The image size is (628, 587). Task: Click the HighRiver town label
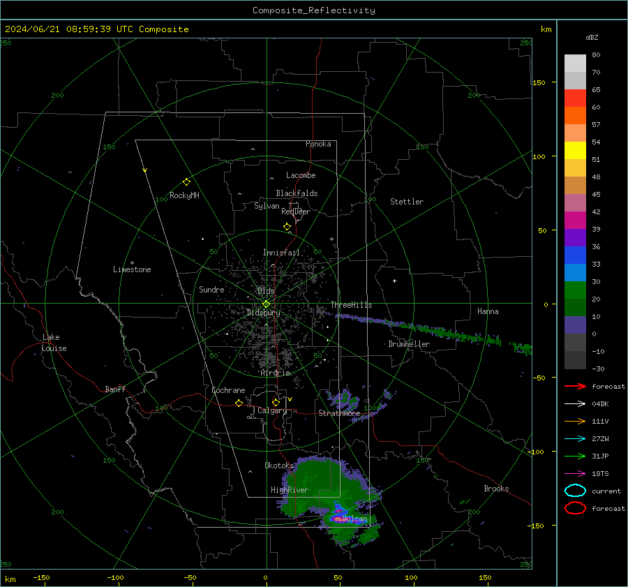[290, 490]
